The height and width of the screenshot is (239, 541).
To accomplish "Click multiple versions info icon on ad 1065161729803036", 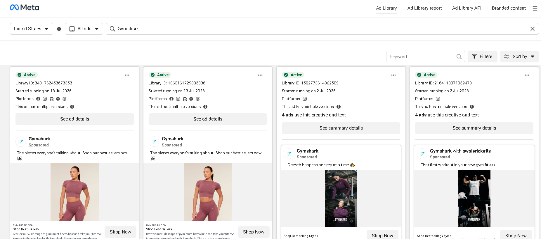I will click(x=205, y=107).
